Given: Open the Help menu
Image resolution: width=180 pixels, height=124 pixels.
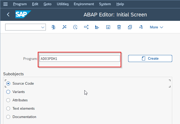Looking at the screenshot, I should click(120, 4).
